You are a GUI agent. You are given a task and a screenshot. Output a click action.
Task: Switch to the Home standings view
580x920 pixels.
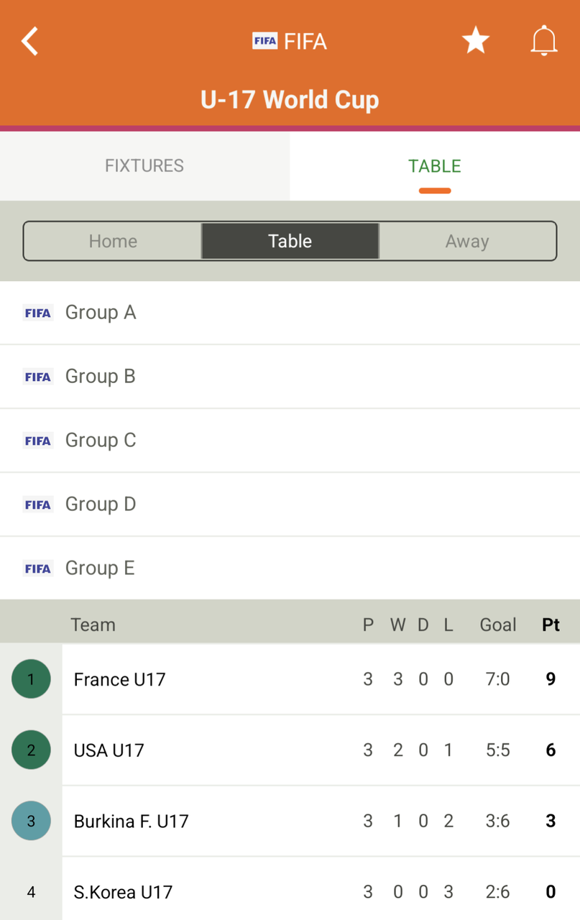point(113,241)
